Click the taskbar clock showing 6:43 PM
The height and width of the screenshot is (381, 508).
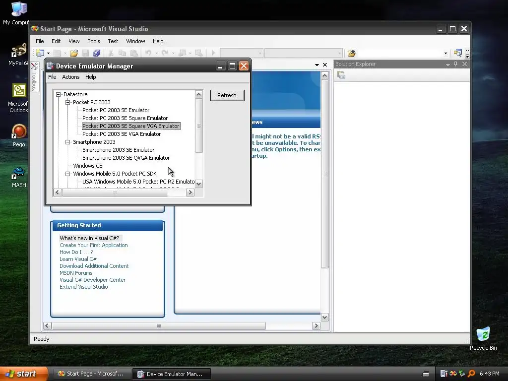pyautogui.click(x=490, y=374)
